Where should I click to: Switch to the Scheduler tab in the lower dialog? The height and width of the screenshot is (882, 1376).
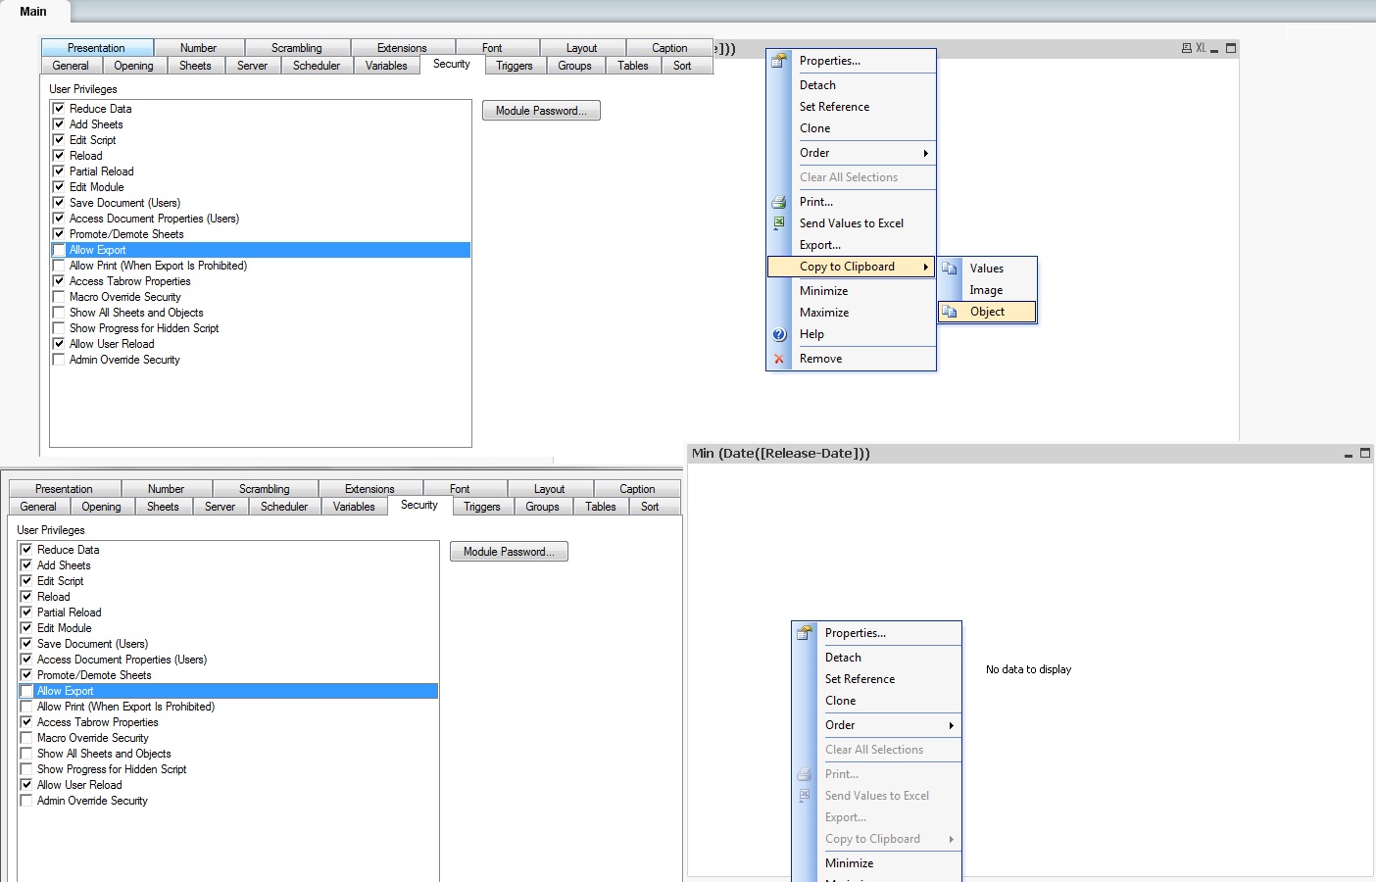click(x=284, y=507)
